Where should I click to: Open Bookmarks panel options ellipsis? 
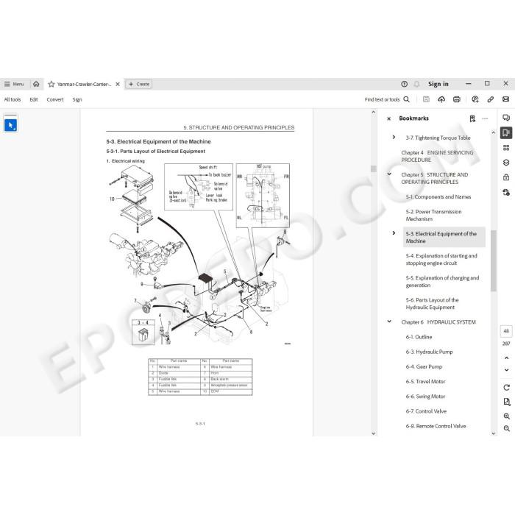pyautogui.click(x=485, y=118)
